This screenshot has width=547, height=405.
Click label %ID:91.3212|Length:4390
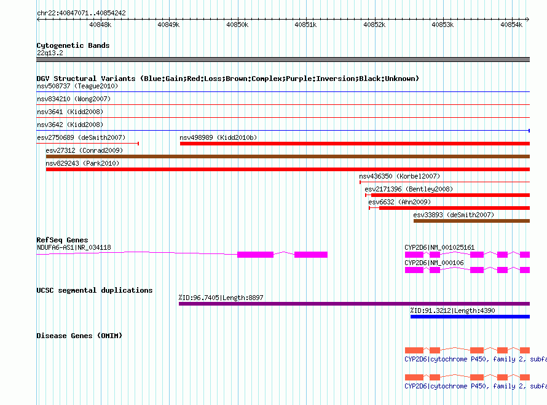(452, 310)
